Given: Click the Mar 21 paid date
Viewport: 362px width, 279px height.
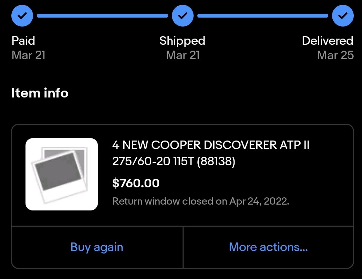Looking at the screenshot, I should click(28, 55).
